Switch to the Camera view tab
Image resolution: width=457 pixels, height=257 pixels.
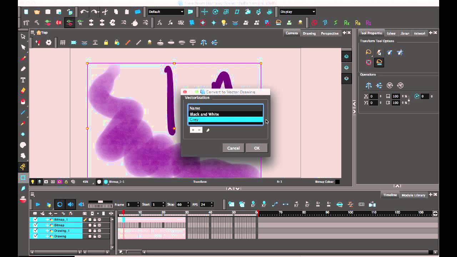(x=292, y=33)
